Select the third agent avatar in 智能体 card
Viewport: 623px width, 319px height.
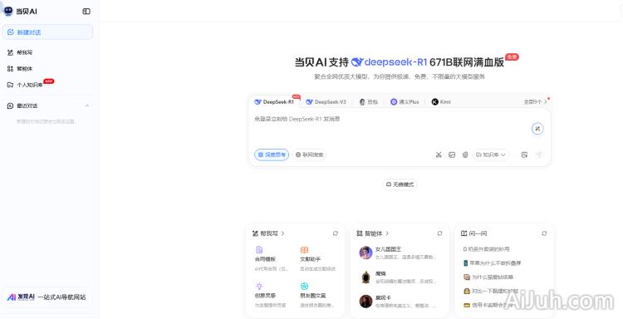(366, 301)
